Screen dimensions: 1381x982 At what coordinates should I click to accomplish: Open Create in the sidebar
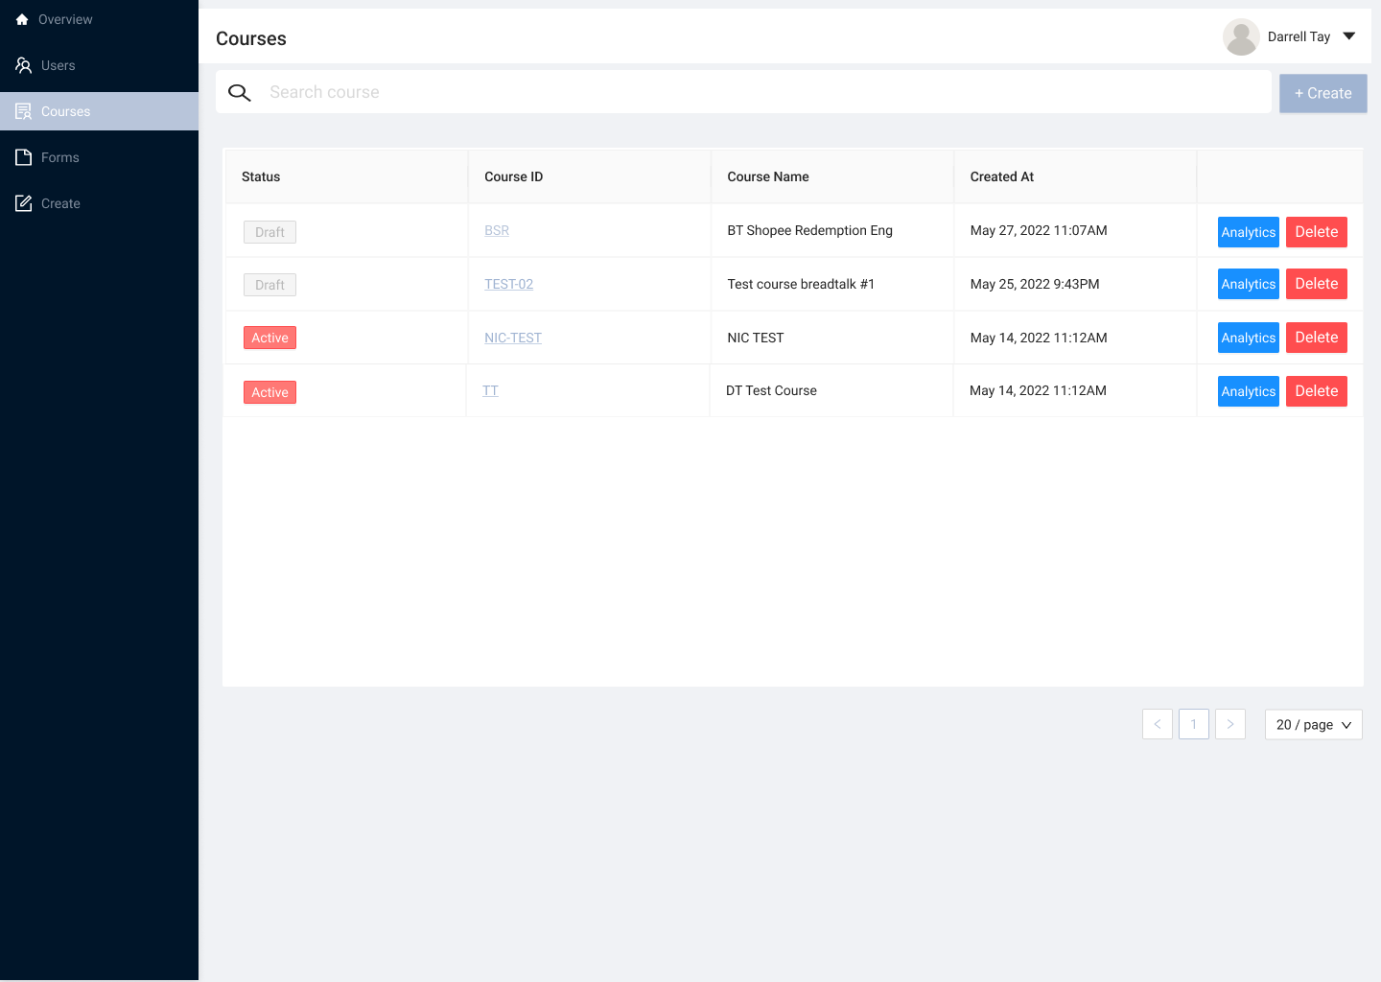point(100,203)
